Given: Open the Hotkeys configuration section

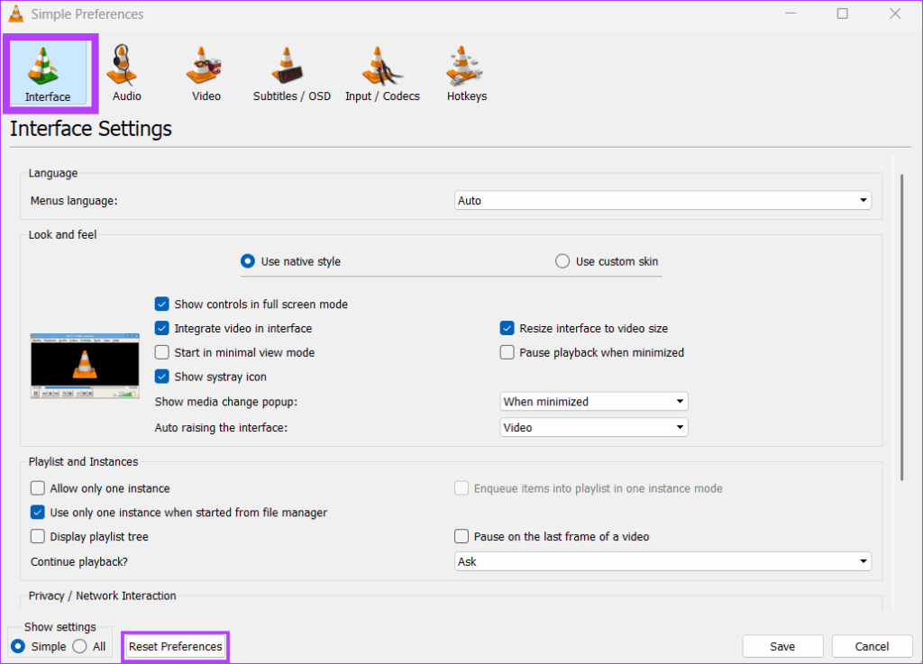Looking at the screenshot, I should tap(466, 72).
